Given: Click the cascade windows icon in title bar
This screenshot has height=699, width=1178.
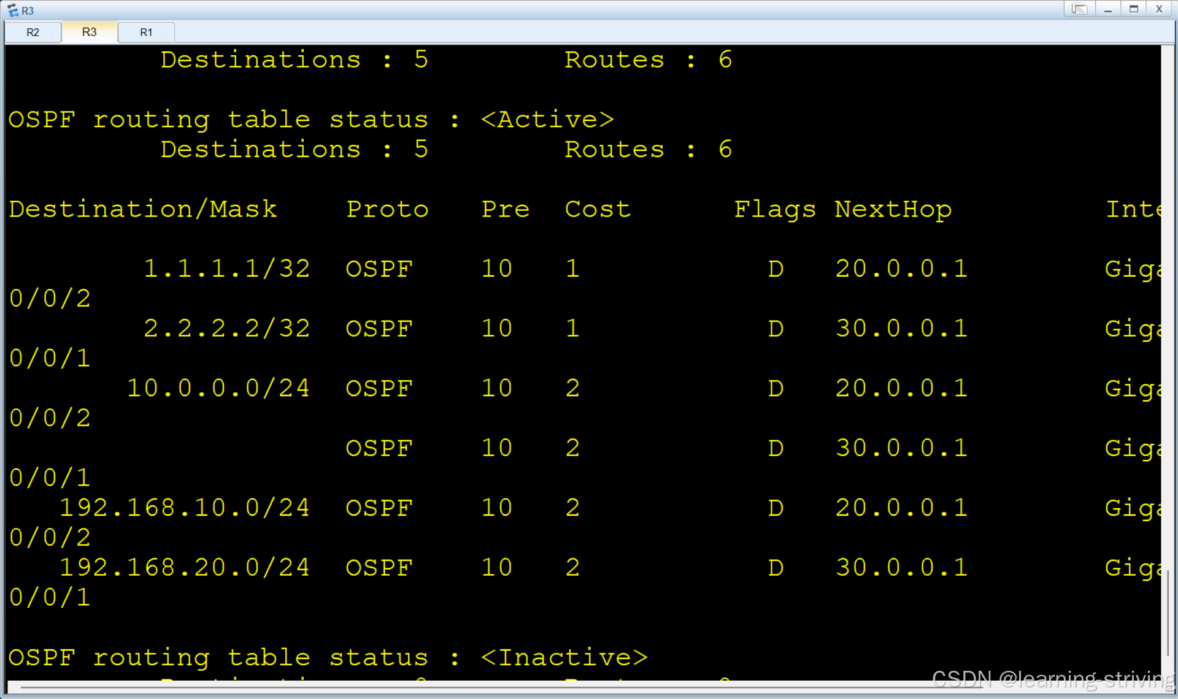Looking at the screenshot, I should (1079, 9).
